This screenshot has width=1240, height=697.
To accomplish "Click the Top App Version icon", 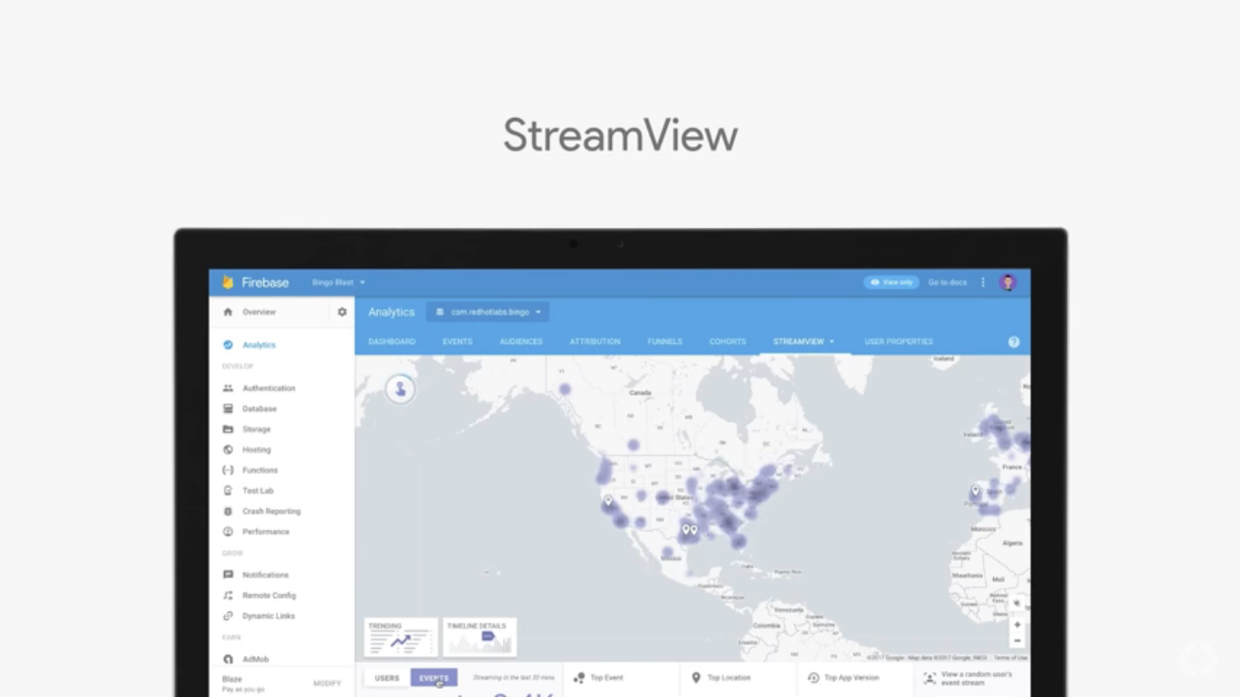I will 813,678.
